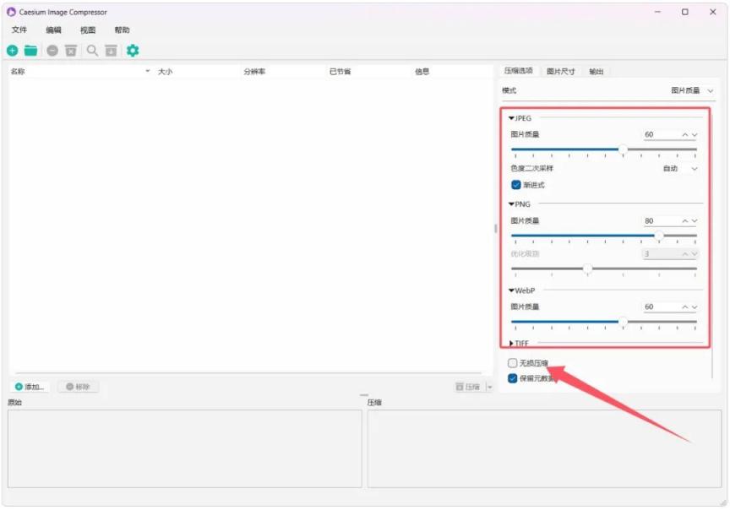
Task: Click the clear list trash toolbar icon
Action: coord(71,51)
